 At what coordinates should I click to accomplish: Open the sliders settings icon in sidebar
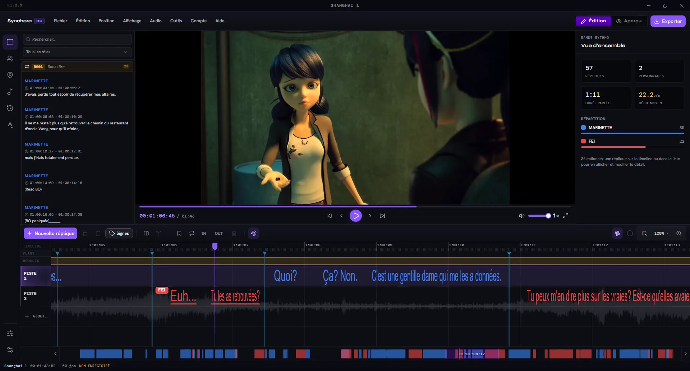pyautogui.click(x=10, y=333)
